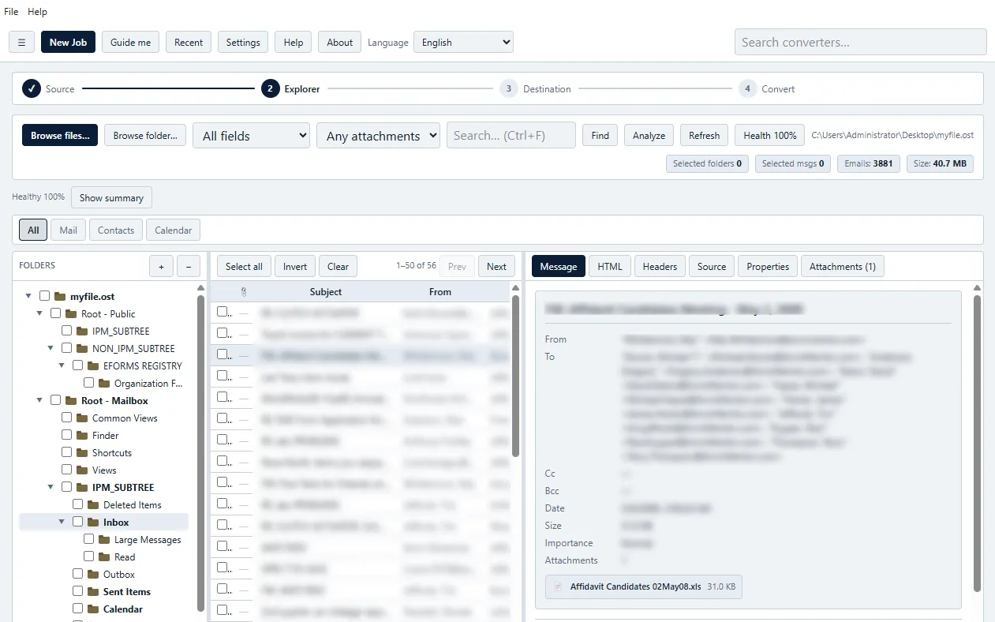The width and height of the screenshot is (995, 622).
Task: Click the Show summary button
Action: pos(111,197)
